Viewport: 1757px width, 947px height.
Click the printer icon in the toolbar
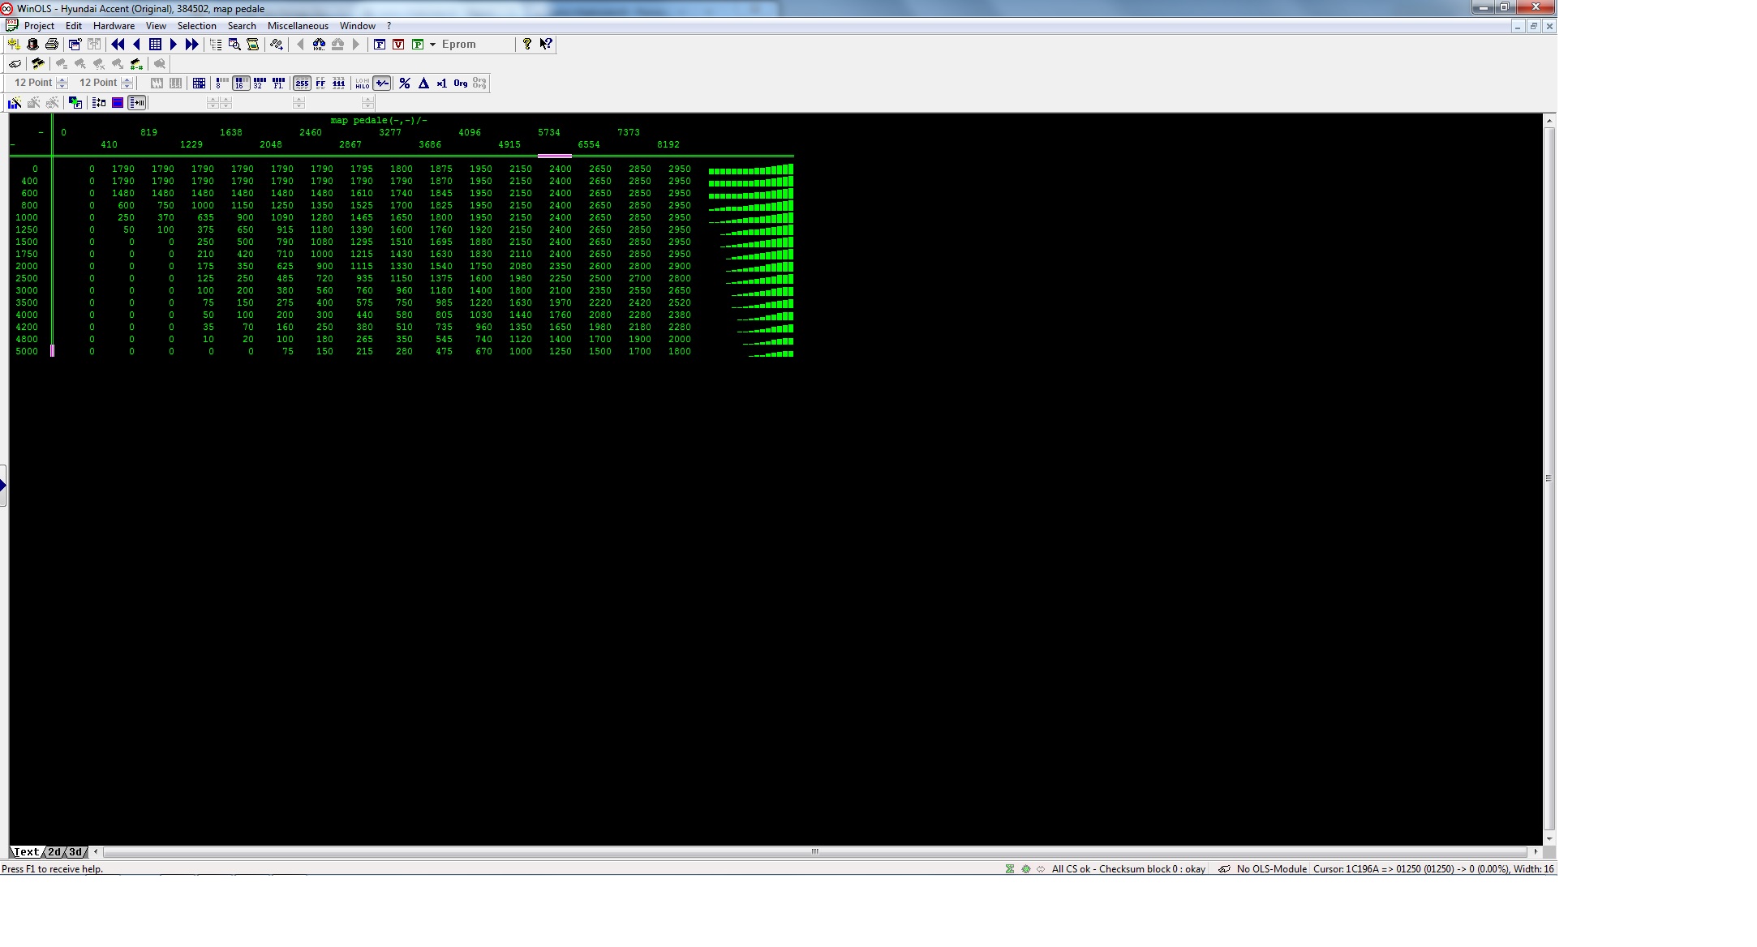(x=52, y=45)
